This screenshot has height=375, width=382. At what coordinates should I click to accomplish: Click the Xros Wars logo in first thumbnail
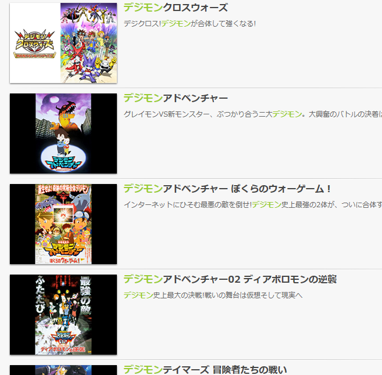(34, 44)
